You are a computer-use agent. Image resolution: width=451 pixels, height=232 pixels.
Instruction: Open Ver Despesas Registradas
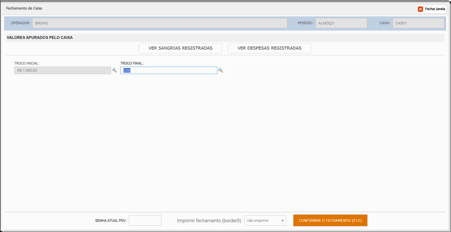click(269, 48)
